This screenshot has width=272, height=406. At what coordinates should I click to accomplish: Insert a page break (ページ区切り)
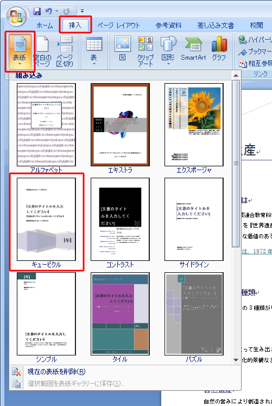point(65,51)
